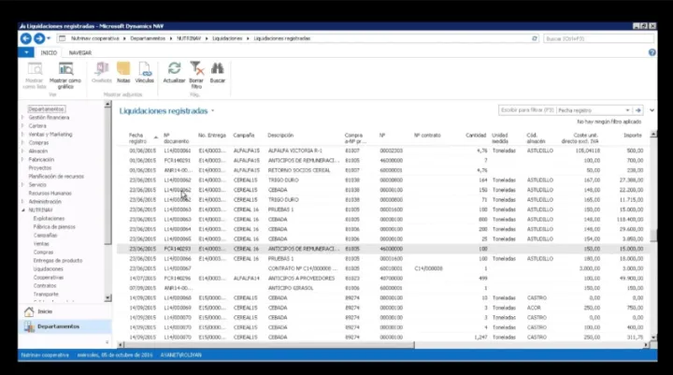
Task: Click the Mostrar como gráfico icon
Action: point(65,69)
